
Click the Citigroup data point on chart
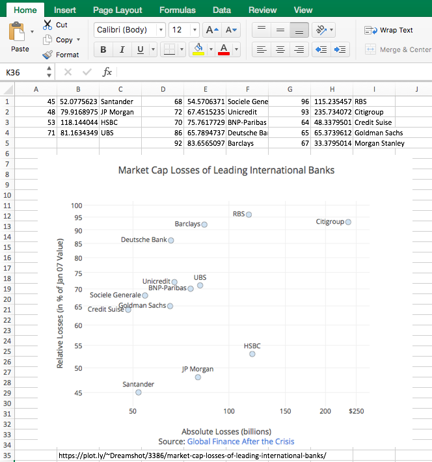tap(348, 222)
